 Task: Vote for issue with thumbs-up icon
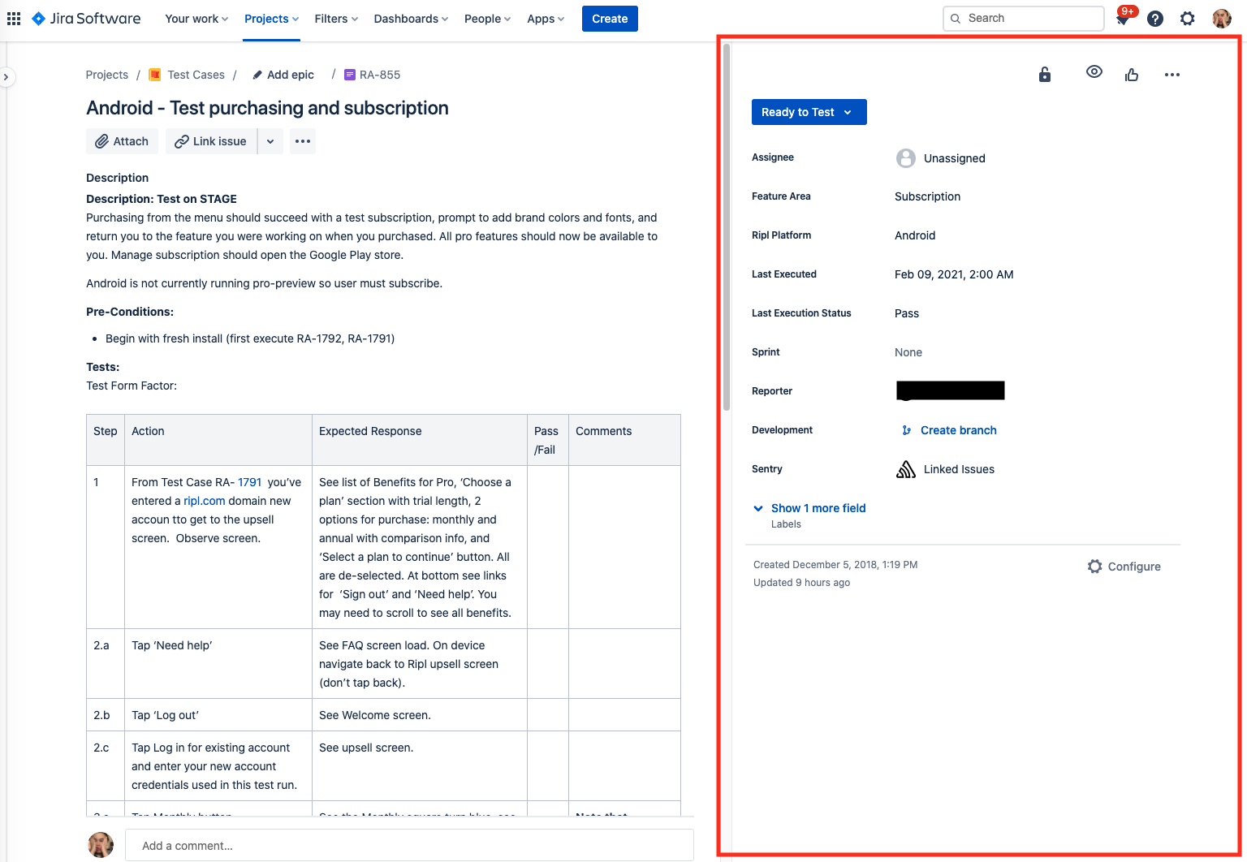tap(1132, 75)
